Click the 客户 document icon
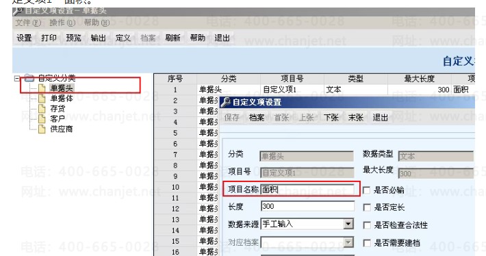 tap(42, 119)
